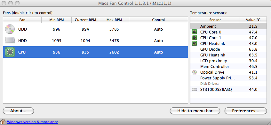Click Hide to menu bar button

[x=195, y=111]
